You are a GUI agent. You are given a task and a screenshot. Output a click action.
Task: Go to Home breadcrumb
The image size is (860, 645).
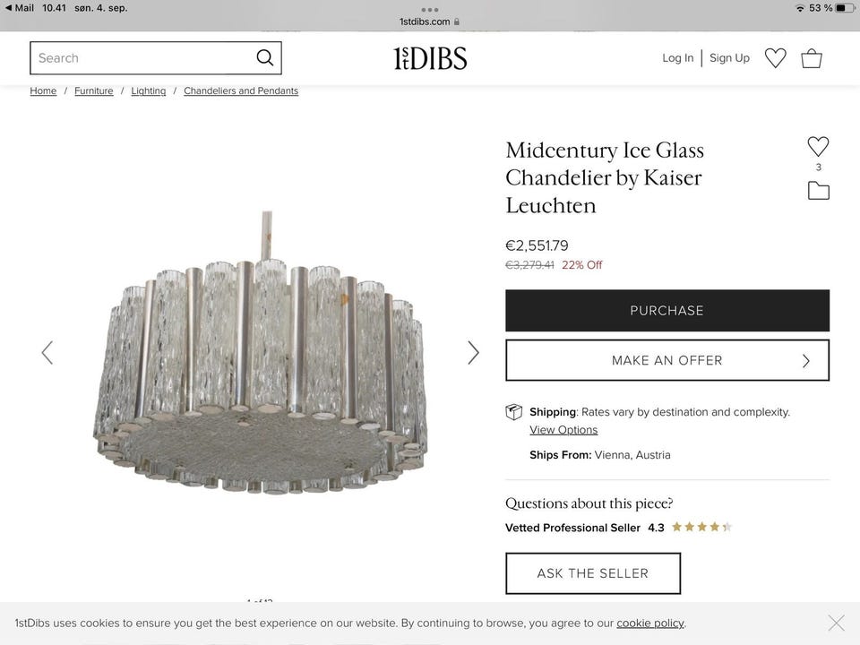point(43,91)
